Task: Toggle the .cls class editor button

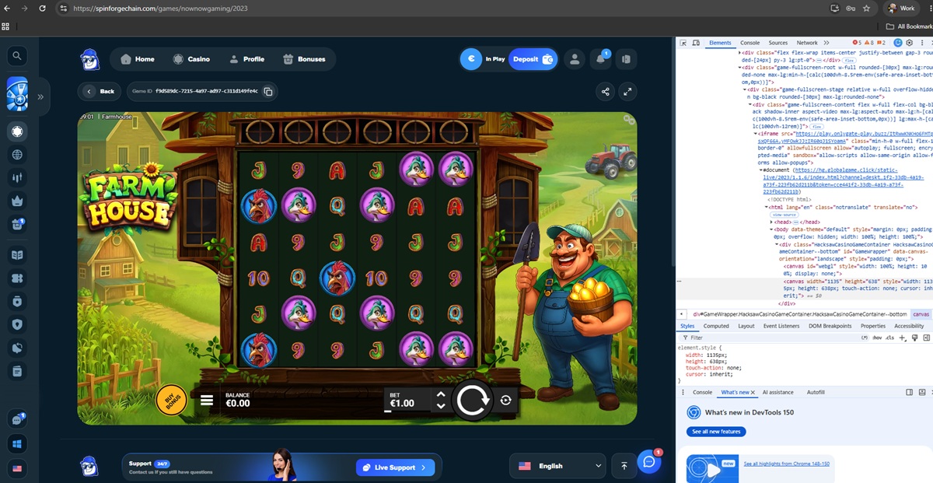Action: tap(890, 338)
